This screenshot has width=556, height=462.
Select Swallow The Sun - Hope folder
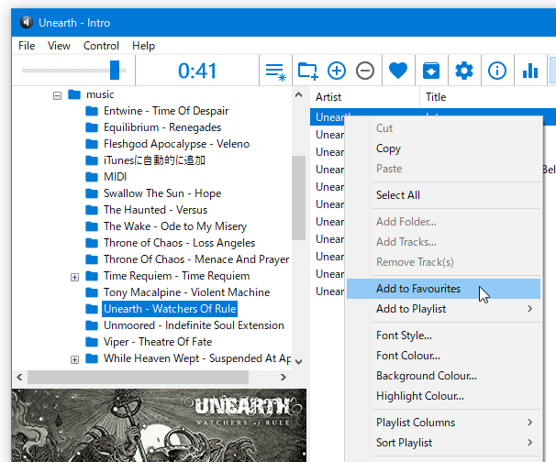tap(162, 193)
